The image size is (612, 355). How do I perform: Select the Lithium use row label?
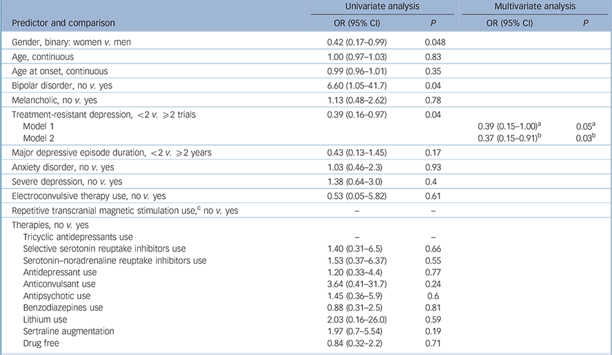[x=45, y=318]
